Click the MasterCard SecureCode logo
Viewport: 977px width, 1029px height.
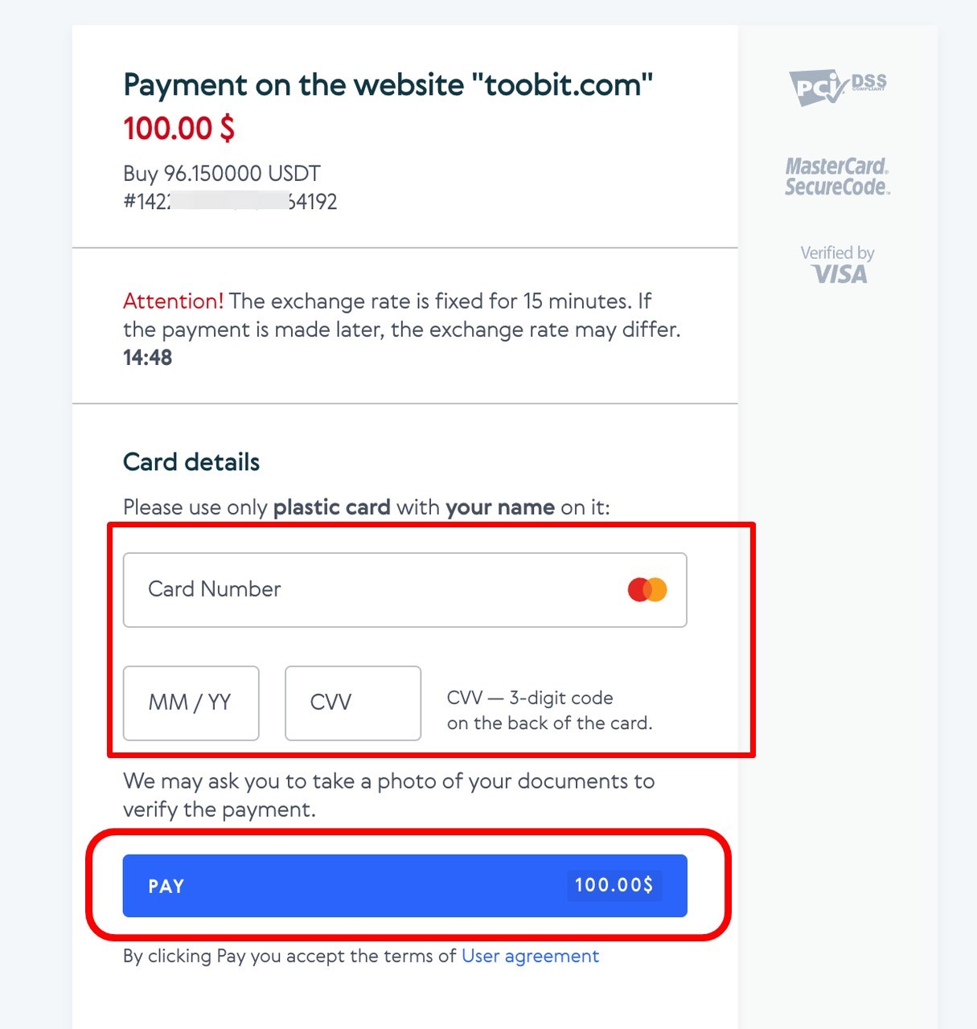click(837, 177)
